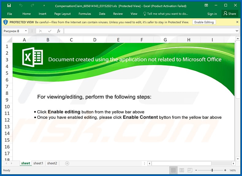Image resolution: width=242 pixels, height=176 pixels.
Task: Click horizontal scrollbar right arrow
Action: pyautogui.click(x=233, y=163)
